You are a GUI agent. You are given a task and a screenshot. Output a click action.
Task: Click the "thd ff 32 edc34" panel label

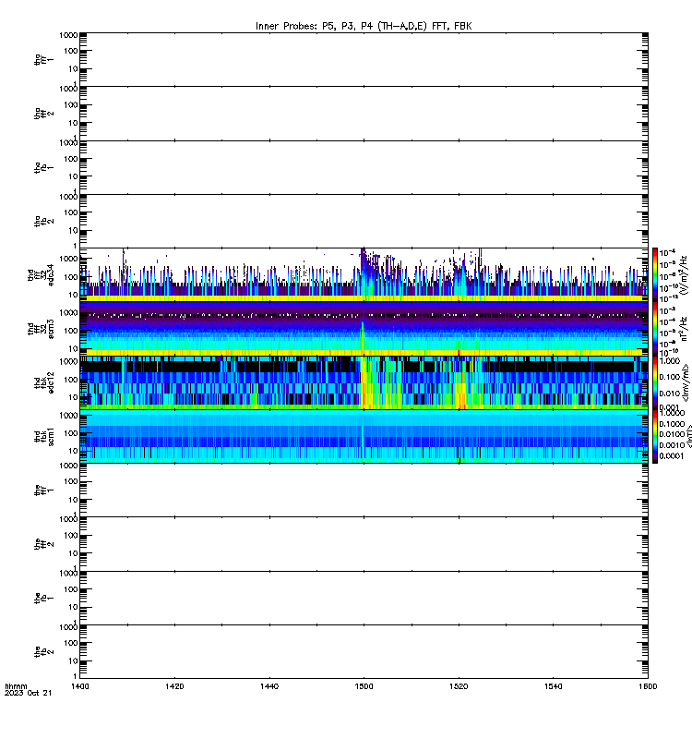41,274
